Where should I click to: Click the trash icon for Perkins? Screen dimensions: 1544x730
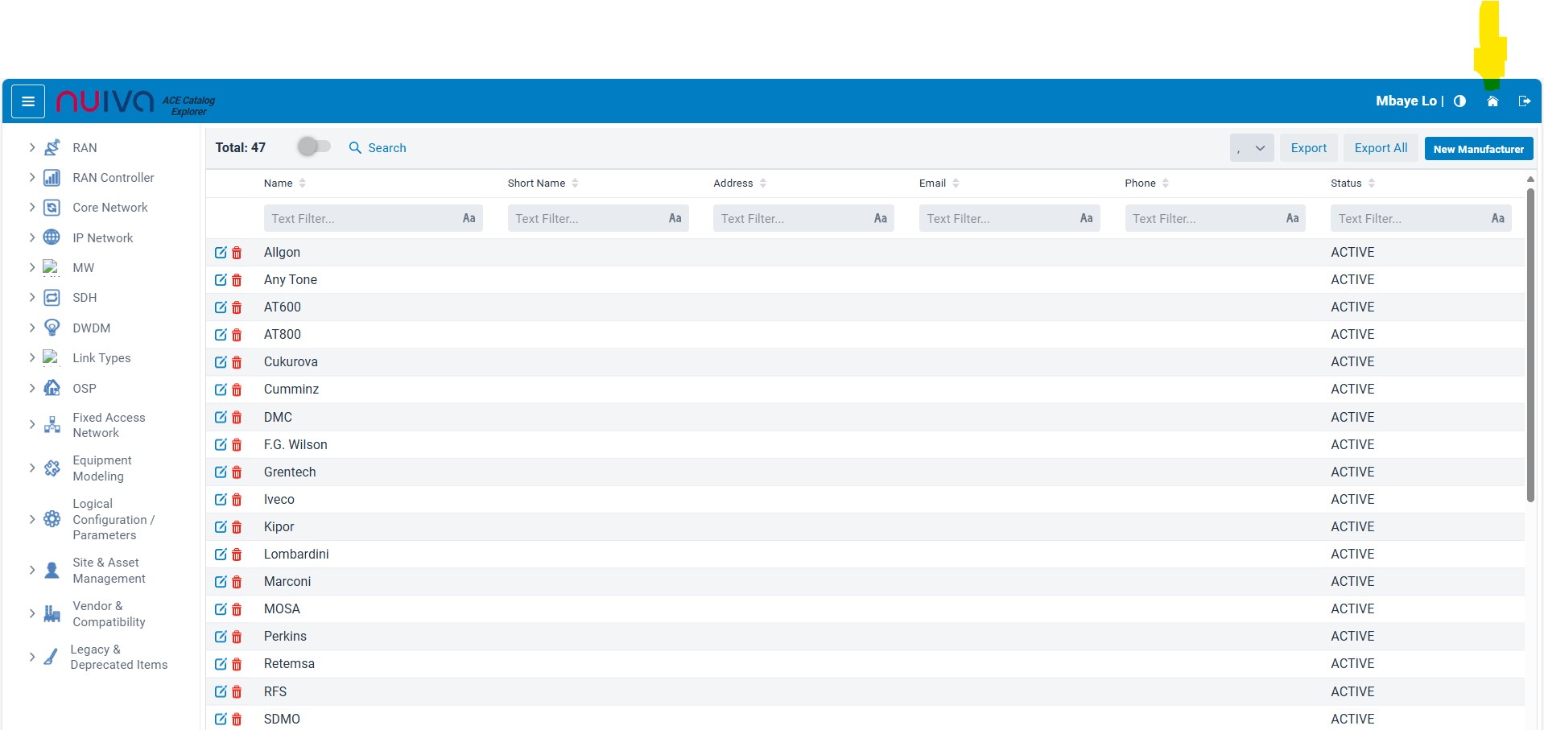point(237,637)
